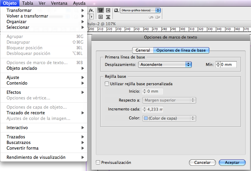Open the Desplazamiento dropdown showing Ascendente
The height and width of the screenshot is (171, 251).
click(165, 64)
